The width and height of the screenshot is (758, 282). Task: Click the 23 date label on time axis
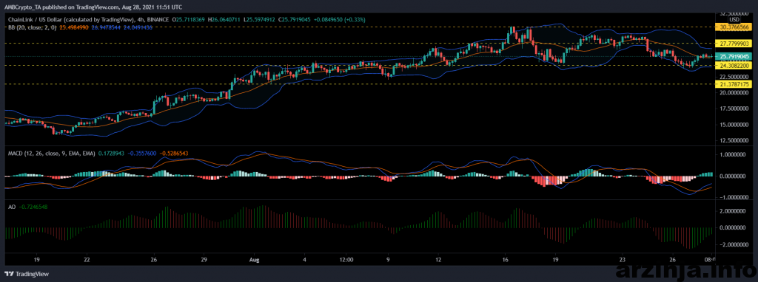622,260
